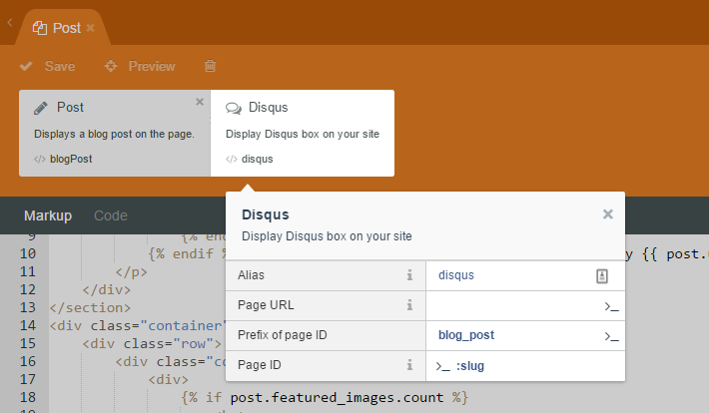Click the external parameter icon in Page ID row
Viewport: 709px width, 413px height.
click(x=442, y=366)
